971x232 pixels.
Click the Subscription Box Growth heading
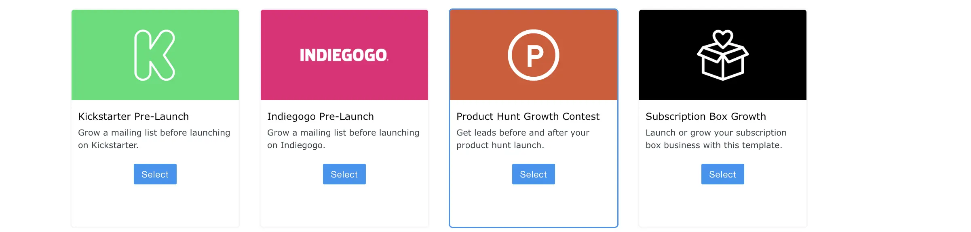[x=706, y=117]
